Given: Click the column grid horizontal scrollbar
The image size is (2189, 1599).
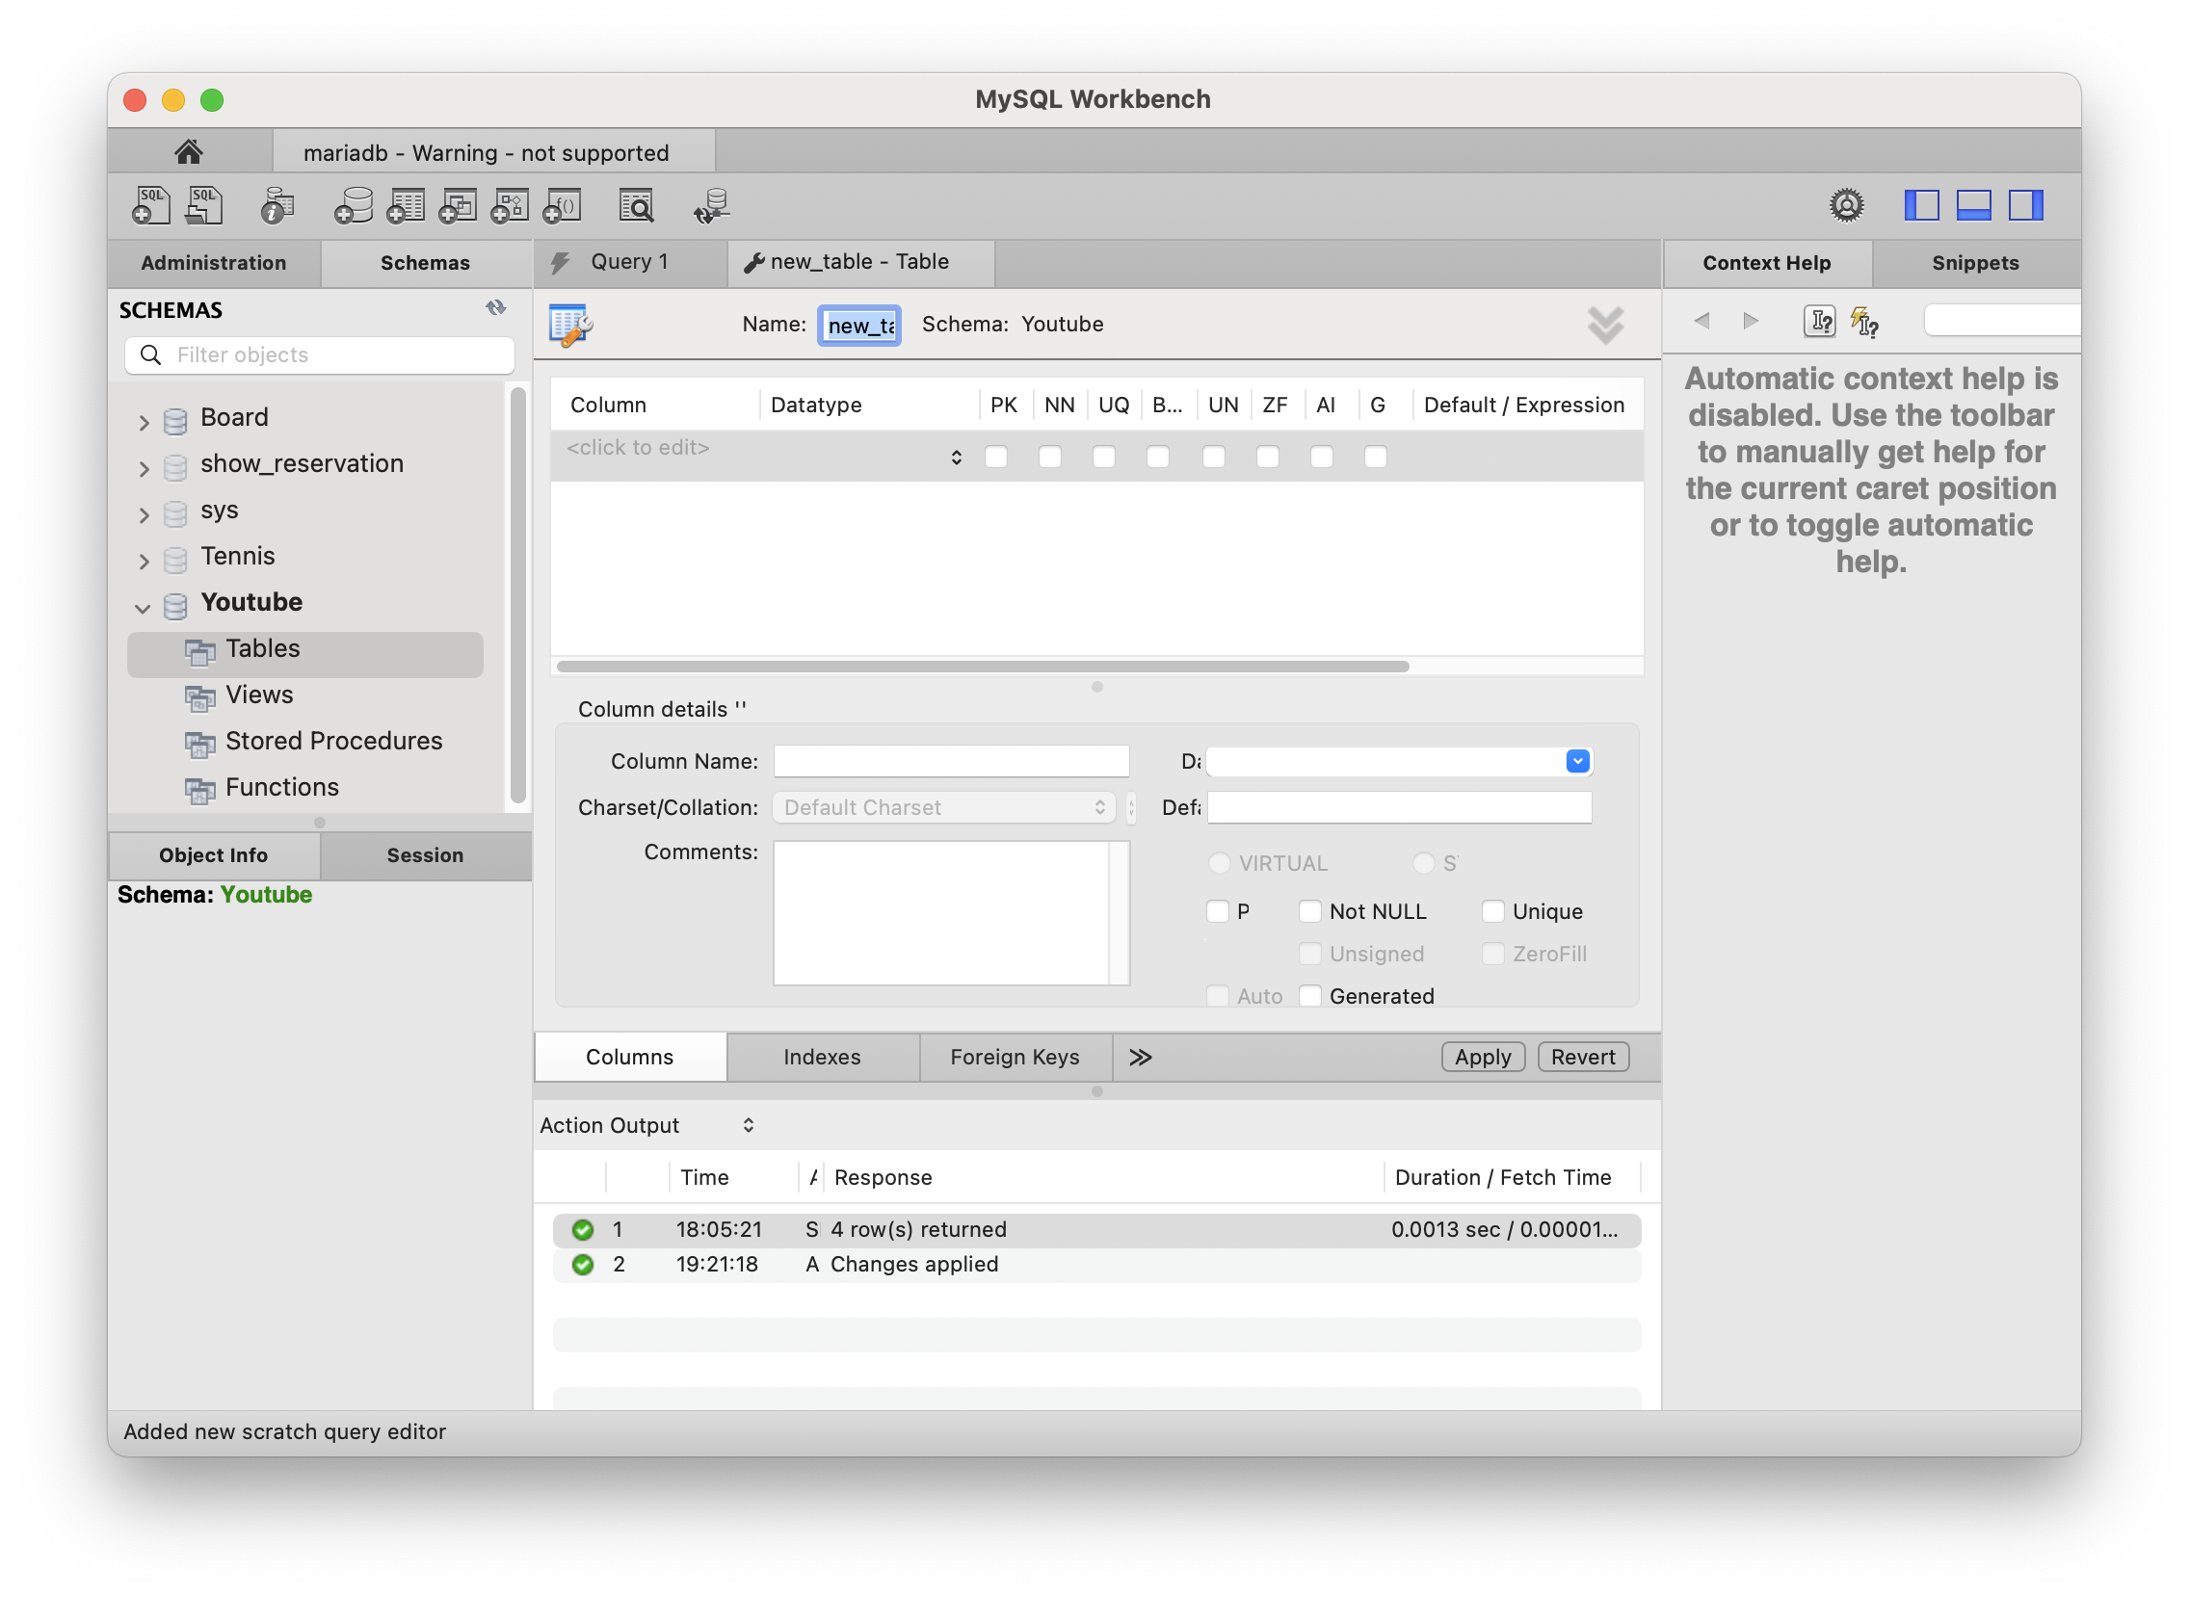Looking at the screenshot, I should click(984, 667).
